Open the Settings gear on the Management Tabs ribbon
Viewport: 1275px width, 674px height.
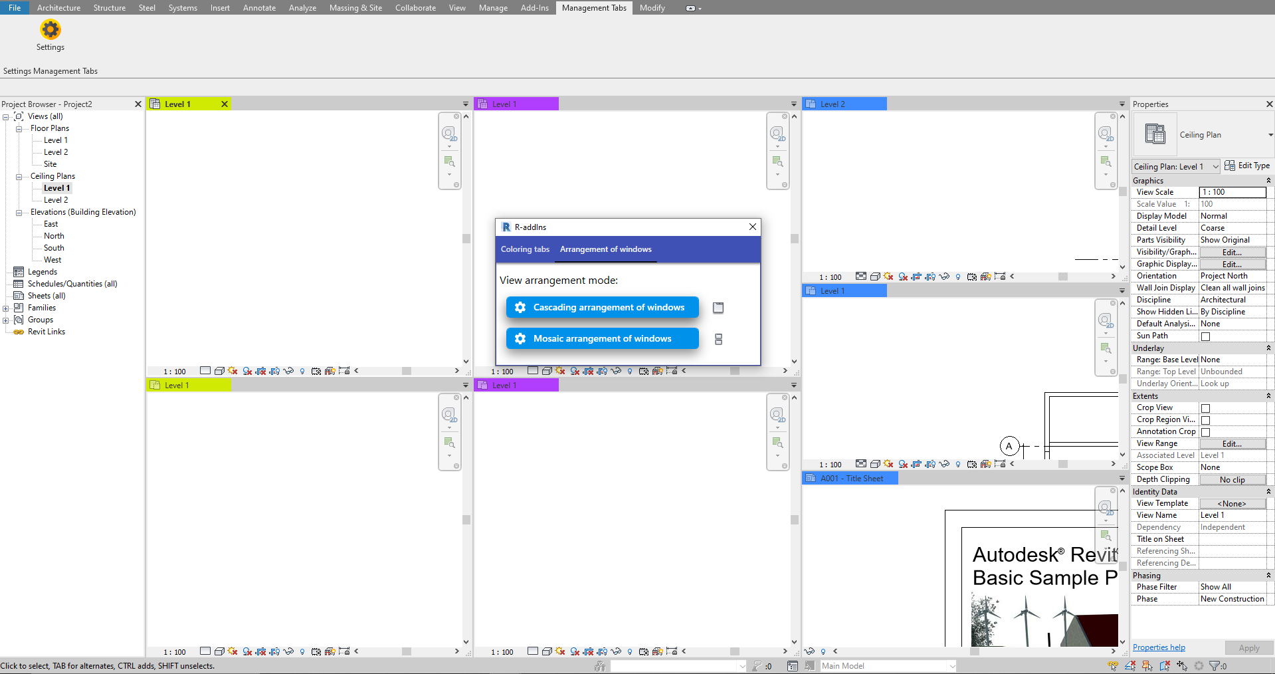(x=50, y=30)
